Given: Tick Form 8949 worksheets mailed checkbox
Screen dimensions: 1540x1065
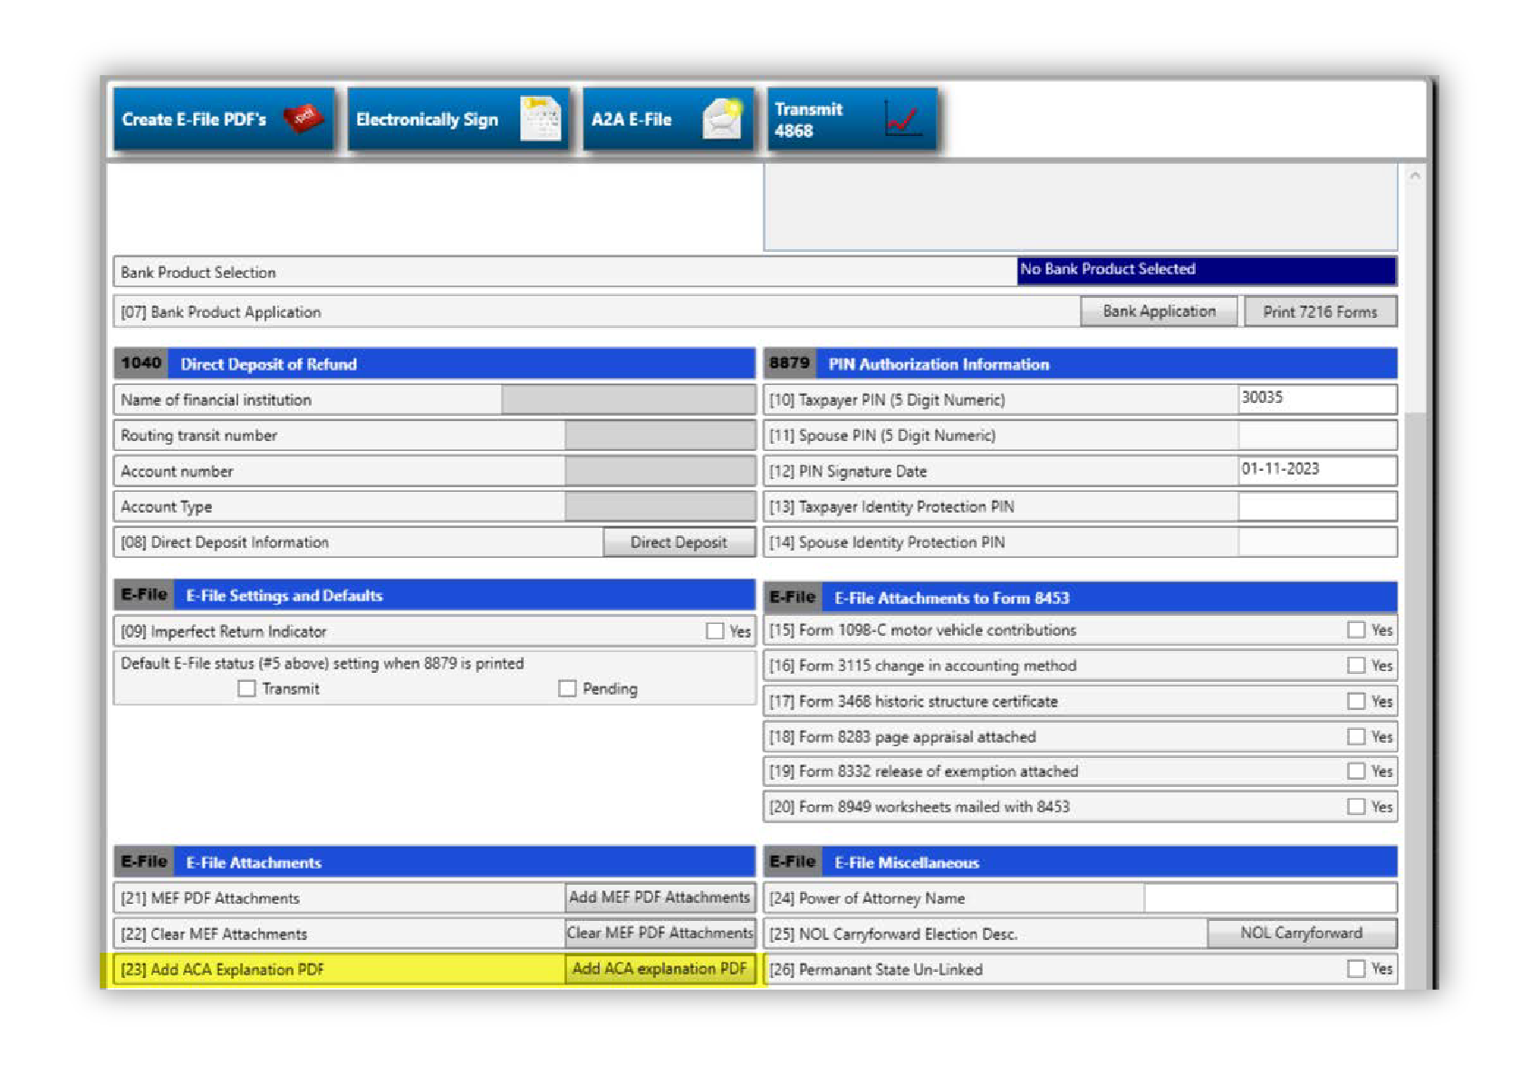Looking at the screenshot, I should pyautogui.click(x=1355, y=806).
